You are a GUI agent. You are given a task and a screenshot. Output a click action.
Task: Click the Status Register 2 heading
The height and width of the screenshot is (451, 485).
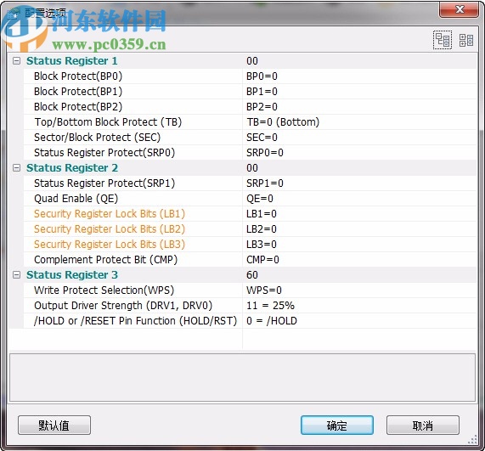coord(71,167)
